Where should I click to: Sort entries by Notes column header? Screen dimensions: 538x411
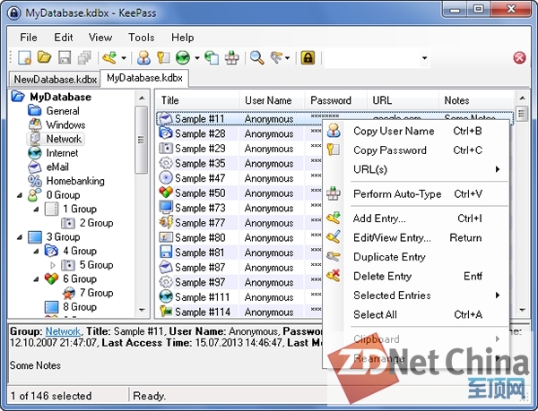[476, 100]
